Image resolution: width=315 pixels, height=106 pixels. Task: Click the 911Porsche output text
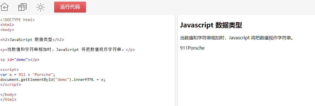pyautogui.click(x=192, y=48)
